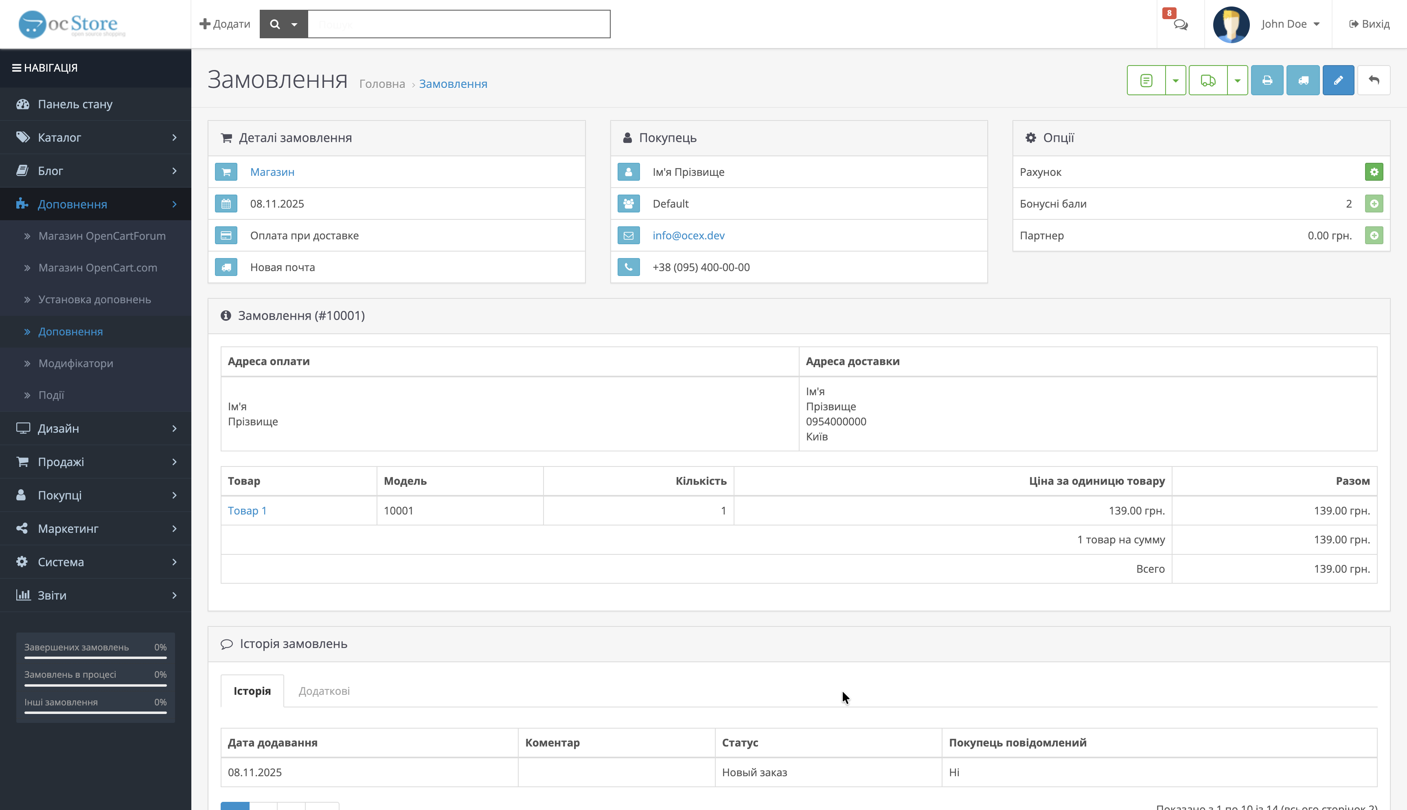The height and width of the screenshot is (810, 1407).
Task: Click the blue pencil edit order button
Action: [1338, 81]
